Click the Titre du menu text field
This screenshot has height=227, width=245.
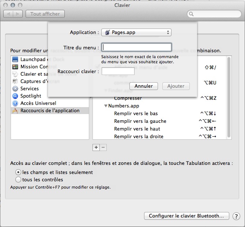[136, 47]
